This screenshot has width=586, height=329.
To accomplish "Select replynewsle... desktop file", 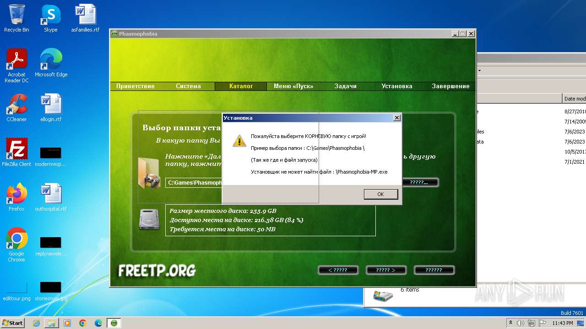I will coord(51,246).
